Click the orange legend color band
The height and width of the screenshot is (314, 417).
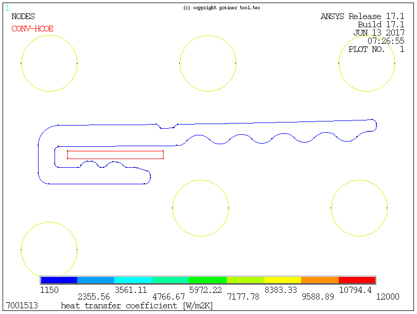click(320, 280)
